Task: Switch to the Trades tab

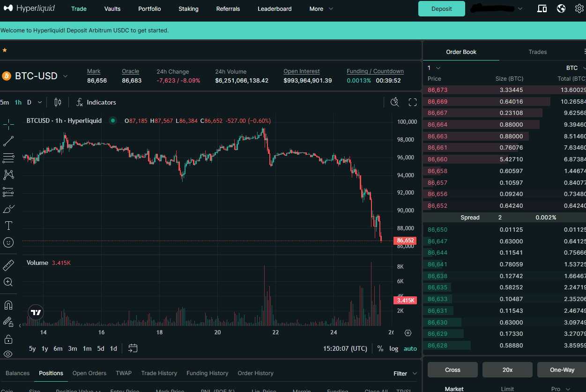Action: (x=538, y=52)
